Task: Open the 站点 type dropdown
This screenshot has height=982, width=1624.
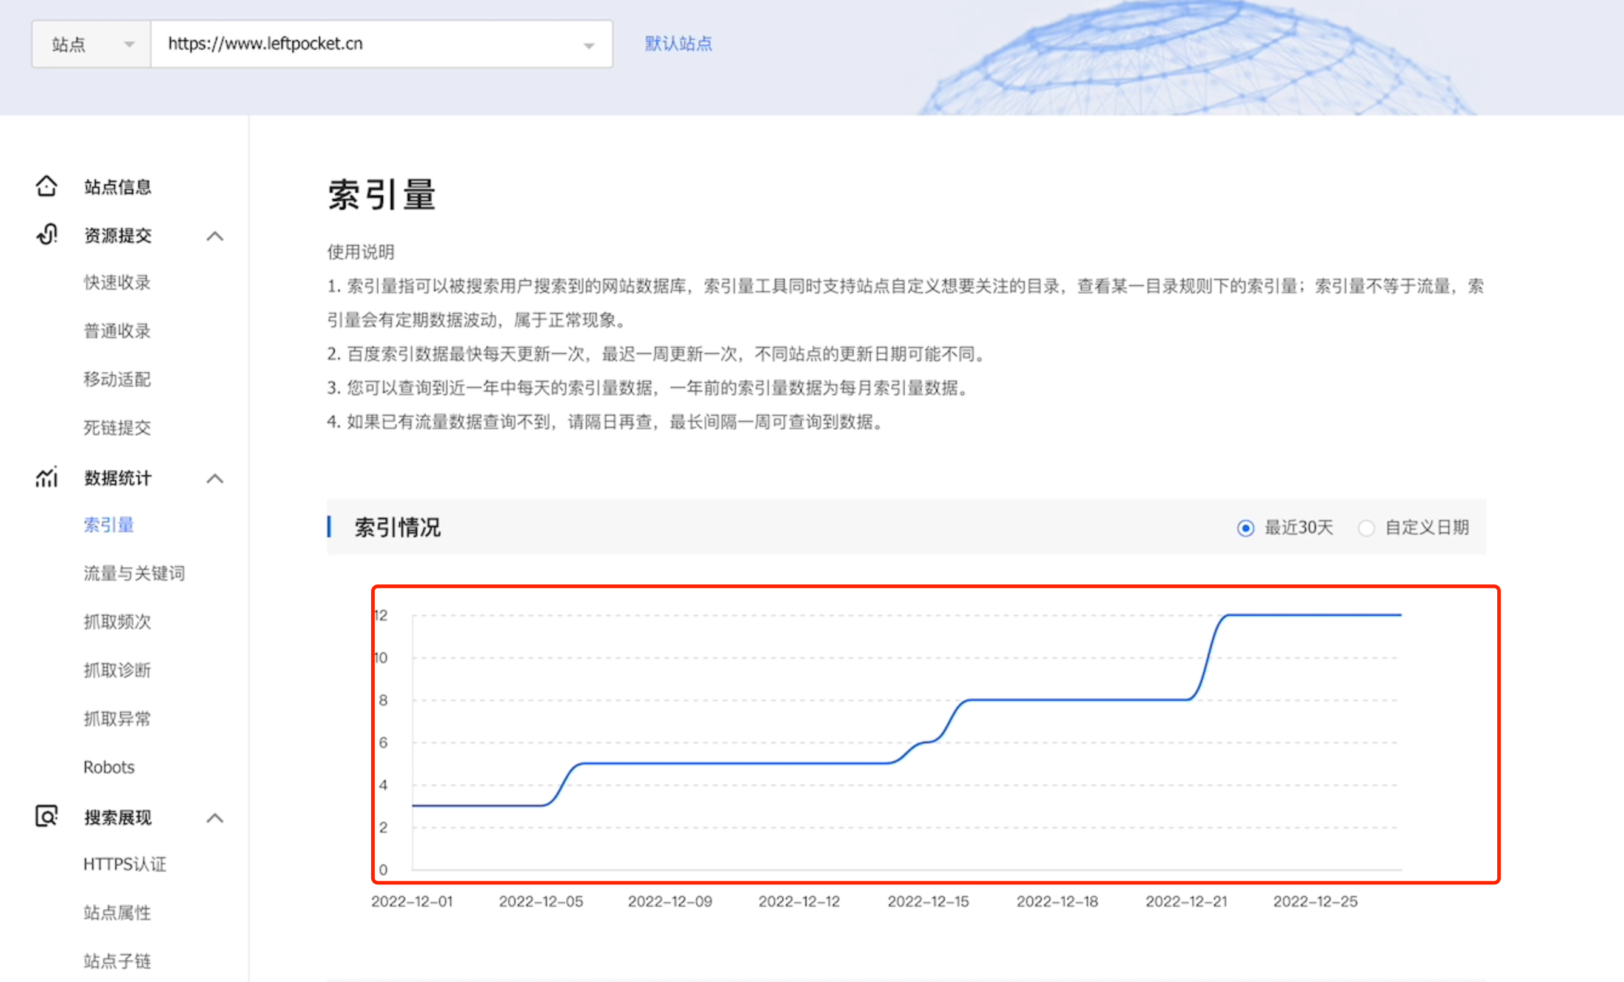Action: point(92,44)
